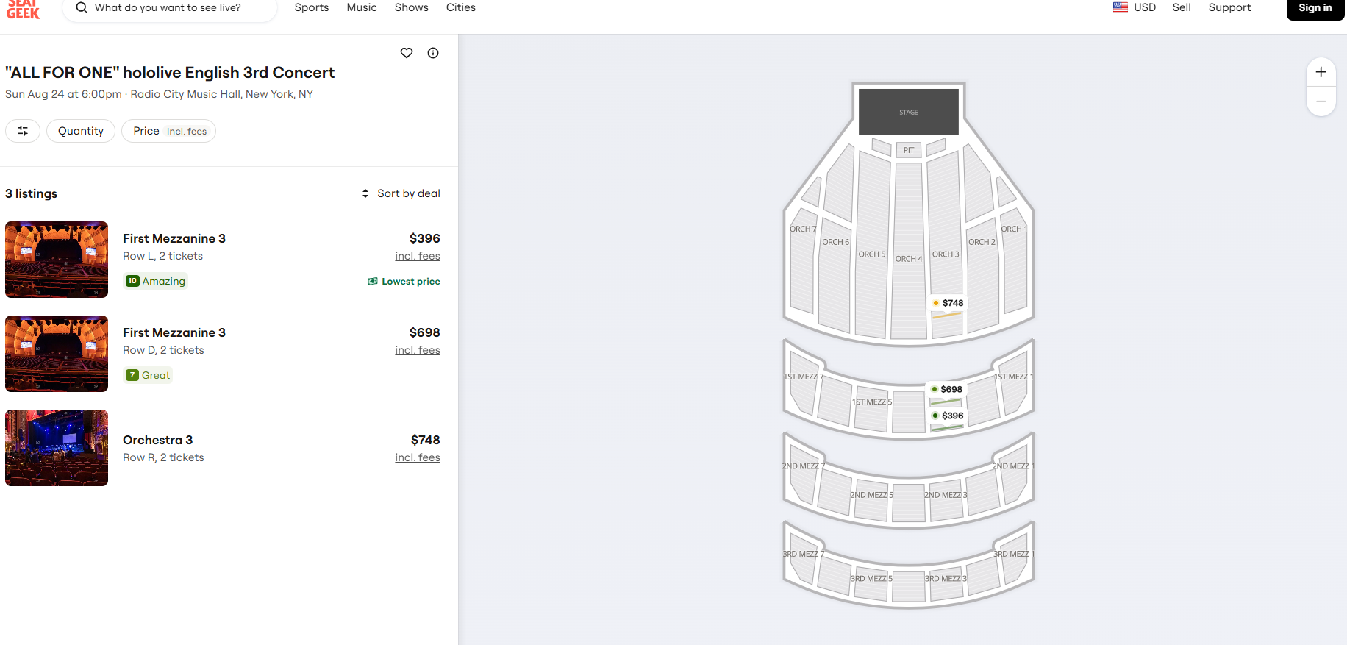This screenshot has width=1347, height=645.
Task: Select the 3RD MEZZ 5 section
Action: [872, 585]
